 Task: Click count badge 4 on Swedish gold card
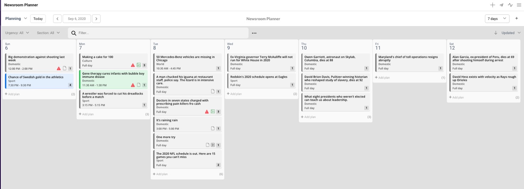(70, 85)
